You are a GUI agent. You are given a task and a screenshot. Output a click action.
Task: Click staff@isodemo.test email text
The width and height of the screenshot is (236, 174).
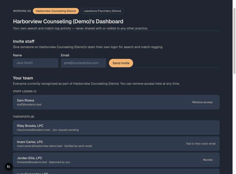coord(29,104)
